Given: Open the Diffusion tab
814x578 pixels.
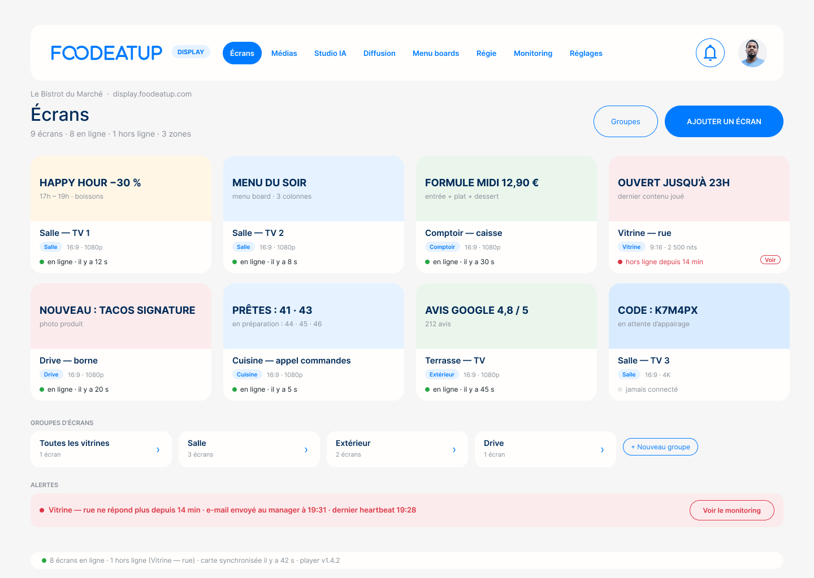Looking at the screenshot, I should coord(379,53).
